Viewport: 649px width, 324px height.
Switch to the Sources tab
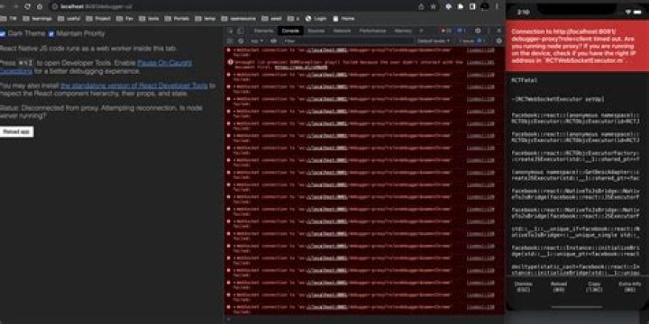coord(316,31)
